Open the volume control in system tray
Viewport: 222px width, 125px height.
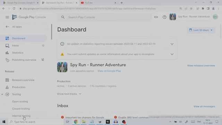[x=180, y=122]
